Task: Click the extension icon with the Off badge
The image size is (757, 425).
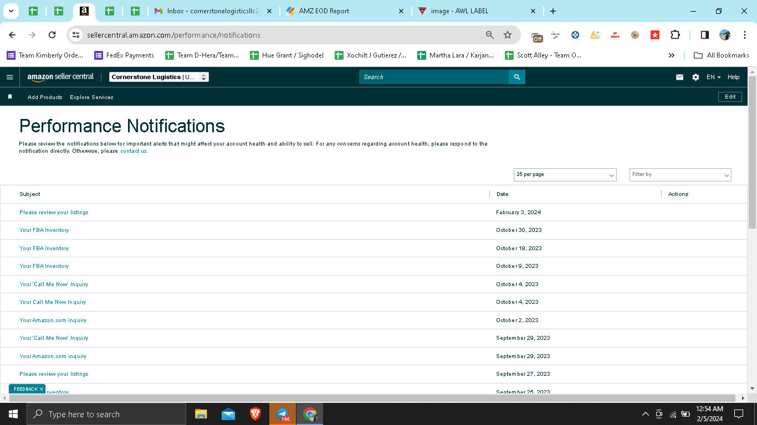Action: [x=537, y=37]
